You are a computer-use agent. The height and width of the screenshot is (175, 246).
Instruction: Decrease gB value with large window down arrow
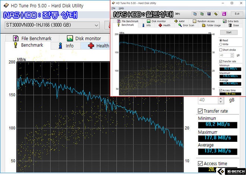click(x=221, y=102)
